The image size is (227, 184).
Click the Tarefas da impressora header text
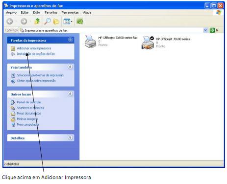[x=28, y=41]
